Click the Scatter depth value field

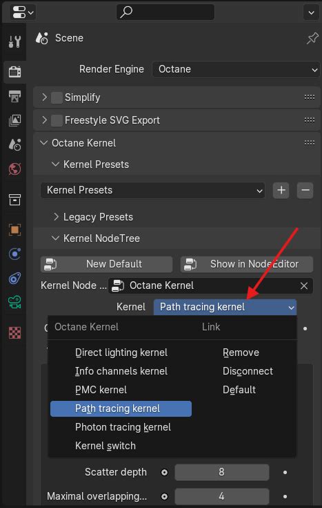(222, 472)
